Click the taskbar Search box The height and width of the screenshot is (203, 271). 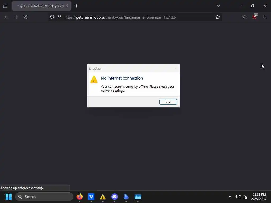coord(44,197)
